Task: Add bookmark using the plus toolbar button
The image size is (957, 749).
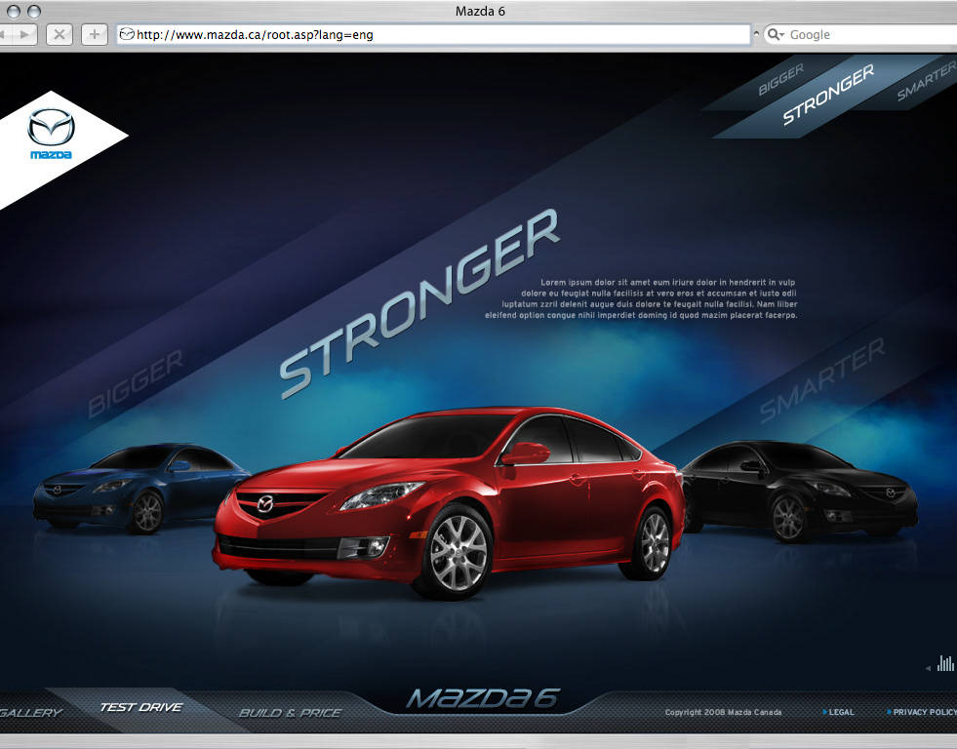Action: click(x=94, y=35)
